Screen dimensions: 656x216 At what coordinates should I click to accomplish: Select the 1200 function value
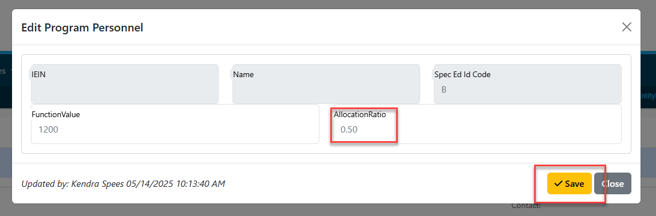[x=48, y=130]
